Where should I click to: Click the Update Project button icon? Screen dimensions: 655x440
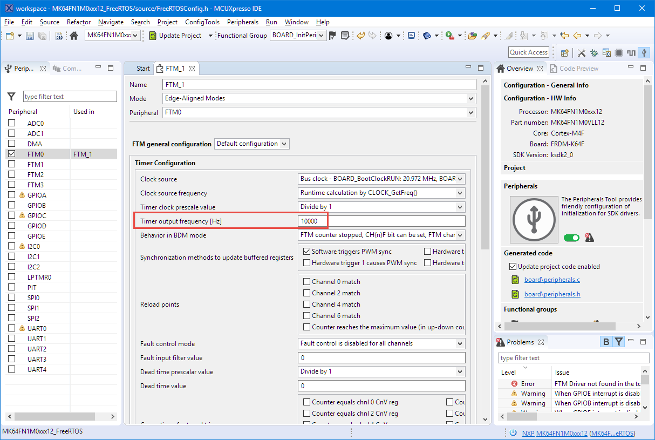[x=153, y=36]
